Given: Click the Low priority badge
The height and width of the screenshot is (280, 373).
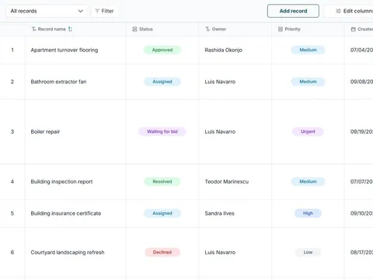Looking at the screenshot, I should [308, 252].
